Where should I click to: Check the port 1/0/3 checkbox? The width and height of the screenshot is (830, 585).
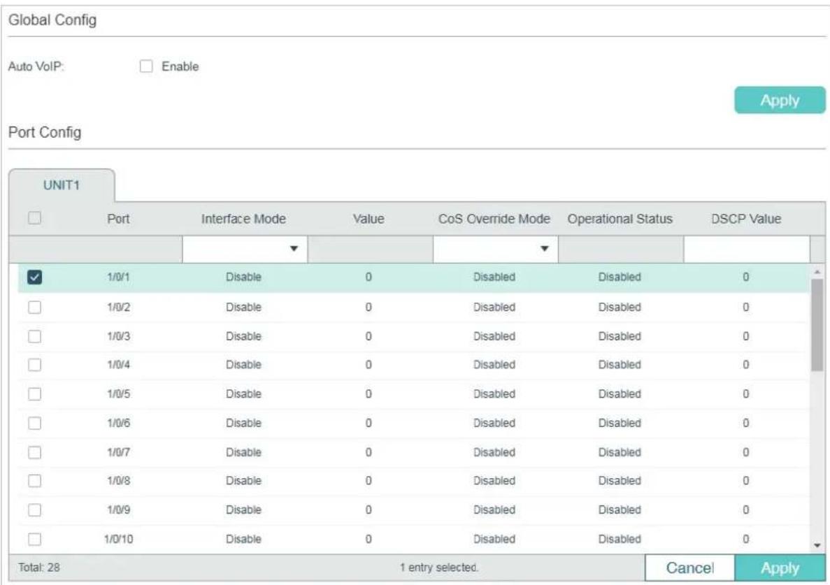34,336
